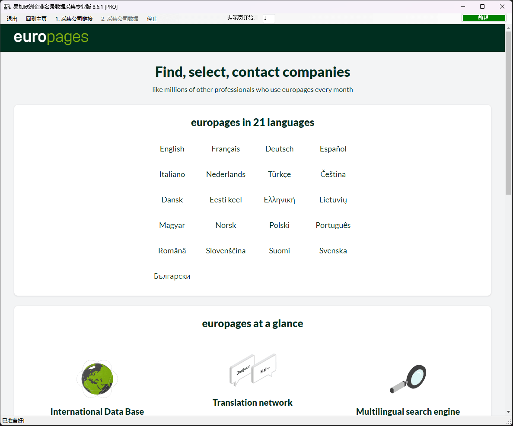Image resolution: width=513 pixels, height=426 pixels.
Task: Click the green 教程 button
Action: (484, 18)
